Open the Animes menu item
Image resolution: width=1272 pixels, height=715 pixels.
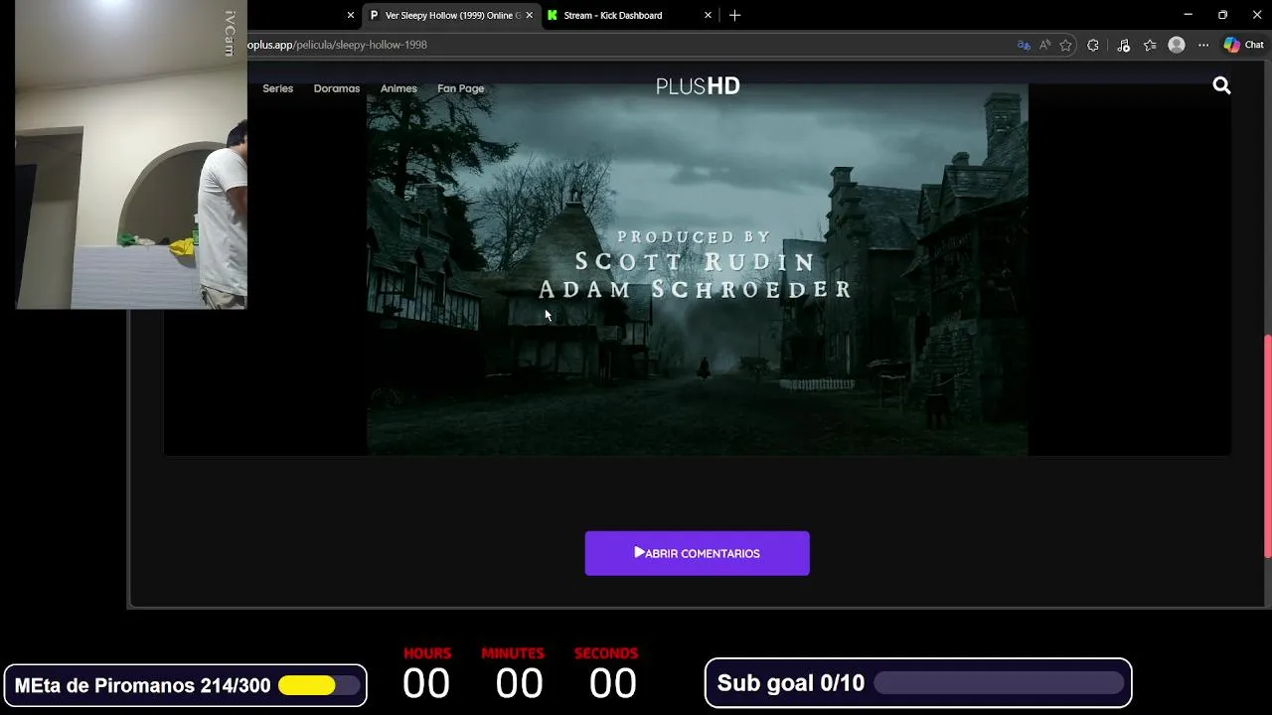pyautogui.click(x=398, y=88)
